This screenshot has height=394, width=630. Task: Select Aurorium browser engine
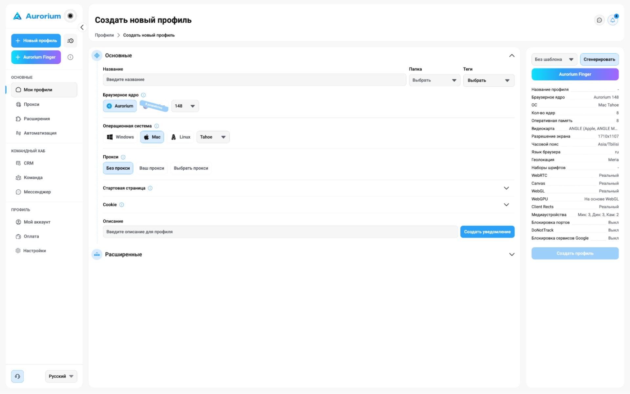(120, 106)
